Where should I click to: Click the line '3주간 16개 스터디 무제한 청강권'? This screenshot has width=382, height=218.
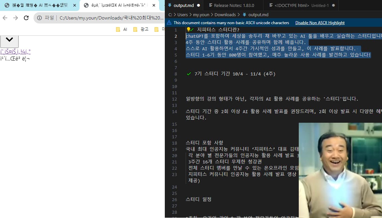(225, 162)
